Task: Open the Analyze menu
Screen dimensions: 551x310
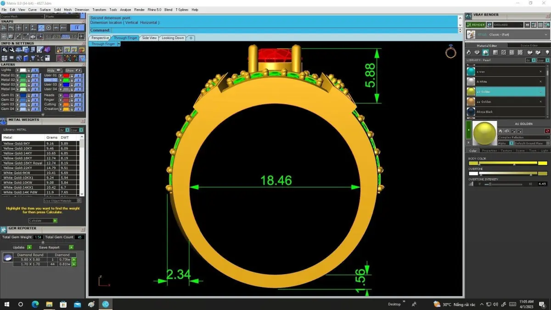Action: 125,10
